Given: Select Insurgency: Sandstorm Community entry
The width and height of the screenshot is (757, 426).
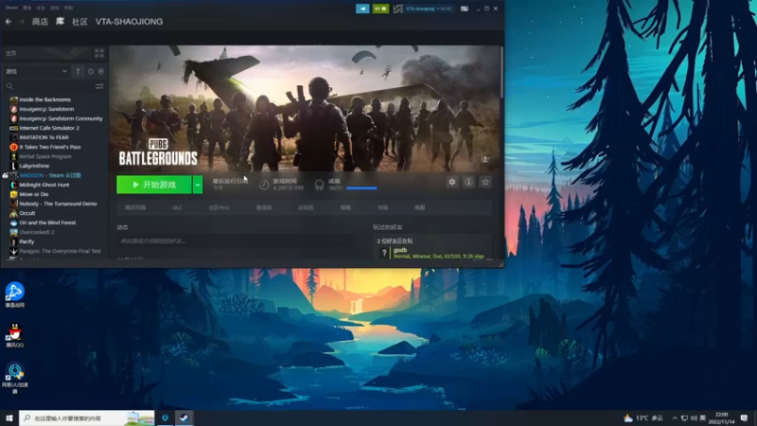Looking at the screenshot, I should tap(61, 118).
